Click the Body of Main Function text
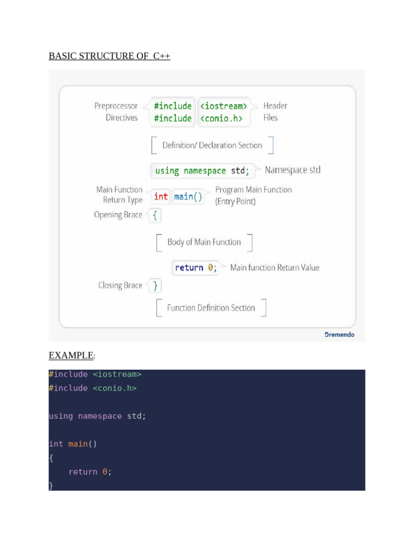The width and height of the screenshot is (414, 552). point(204,242)
